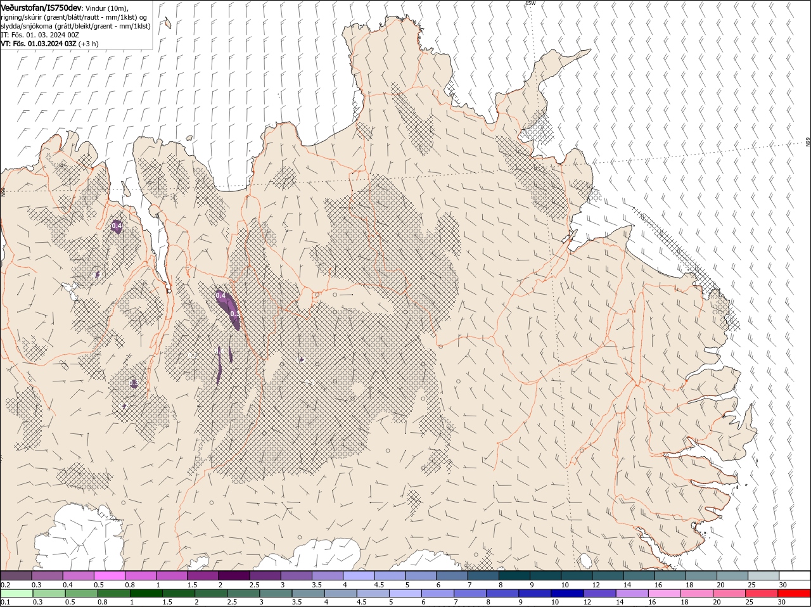This screenshot has width=811, height=607.
Task: Click the 25 swatch in the lower rain scale
Action: (x=762, y=594)
